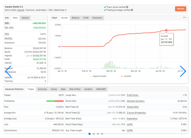Open the MAE/MFE statistics tab
191x138 pixels.
tap(101, 89)
